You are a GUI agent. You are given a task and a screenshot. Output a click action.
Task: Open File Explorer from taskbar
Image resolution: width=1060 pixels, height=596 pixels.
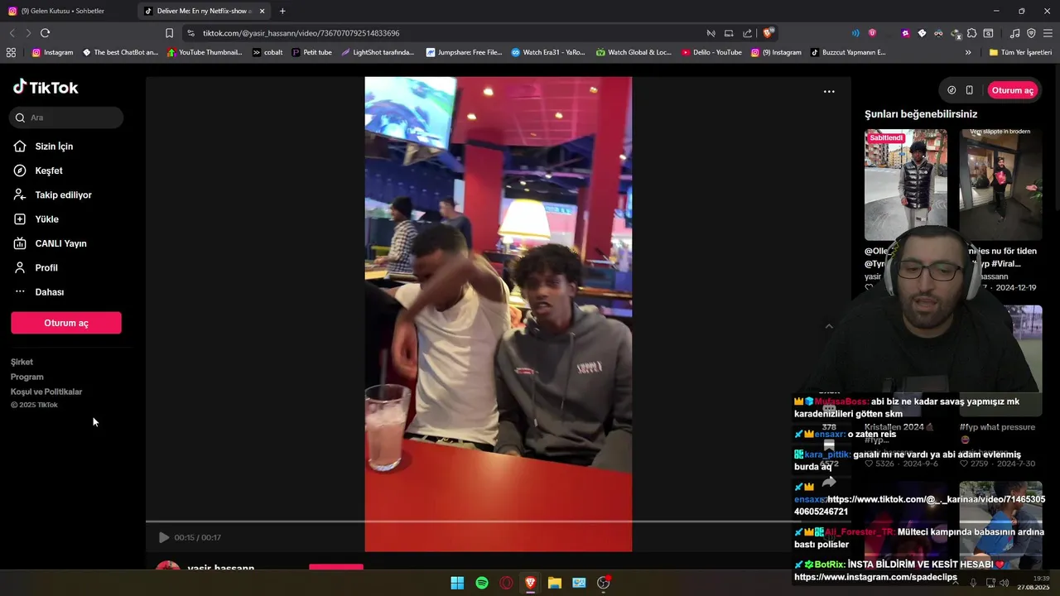pos(555,583)
